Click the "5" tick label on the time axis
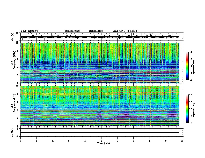 click(101, 141)
